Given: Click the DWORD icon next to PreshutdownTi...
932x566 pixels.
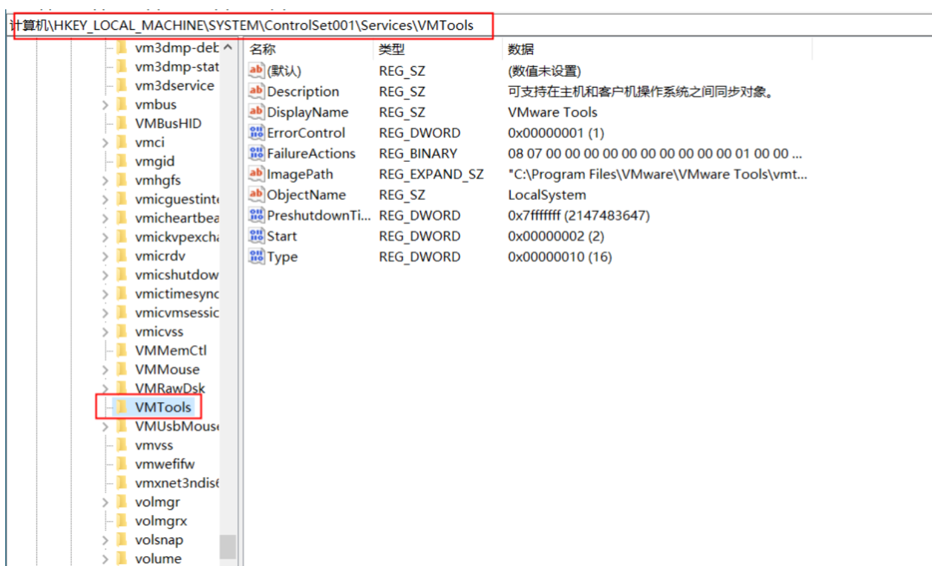Looking at the screenshot, I should (256, 215).
